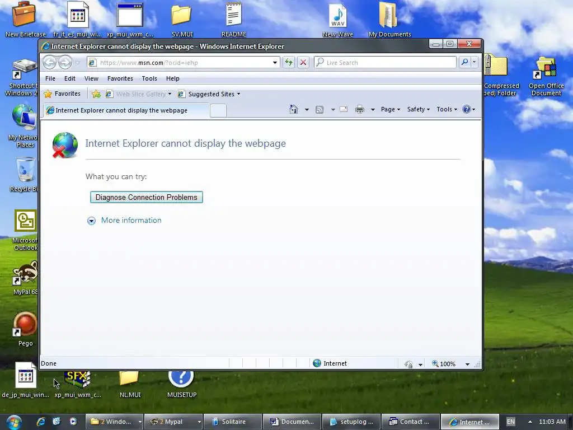Open the File menu
573x430 pixels.
click(x=50, y=78)
